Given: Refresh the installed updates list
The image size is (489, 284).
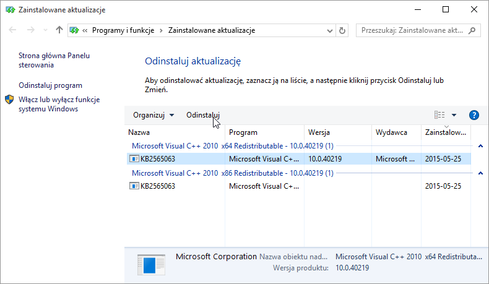Looking at the screenshot, I should point(342,30).
